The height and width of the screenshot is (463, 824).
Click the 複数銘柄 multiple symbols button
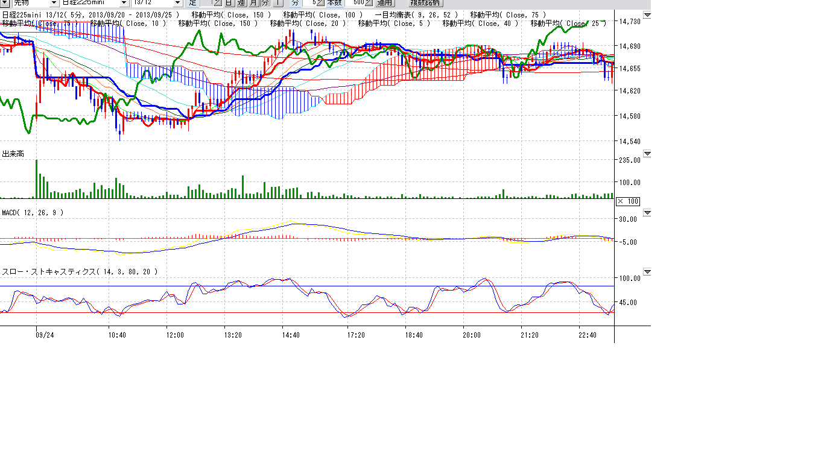[x=426, y=3]
